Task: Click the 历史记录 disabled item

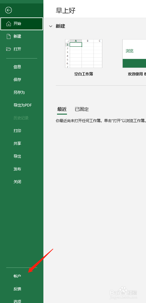Action: coord(21,118)
